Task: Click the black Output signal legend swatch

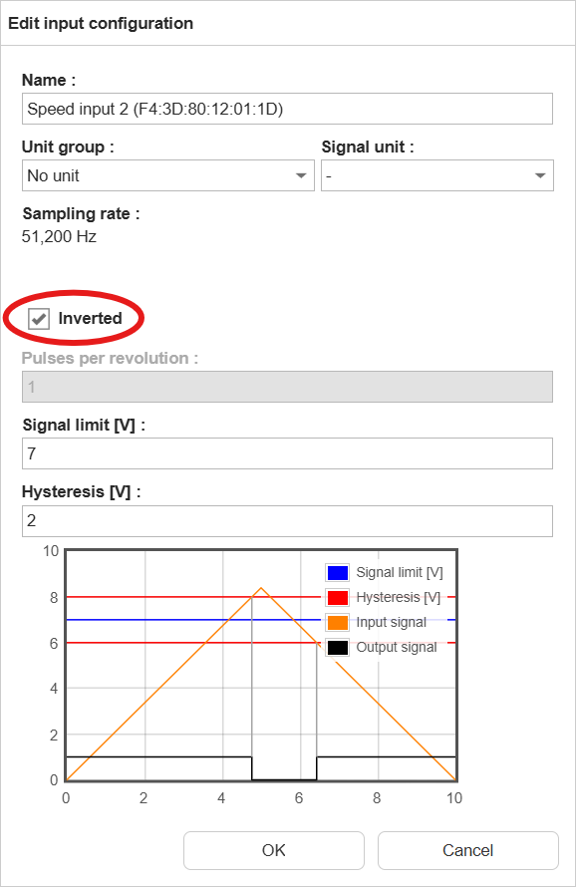Action: coord(338,647)
